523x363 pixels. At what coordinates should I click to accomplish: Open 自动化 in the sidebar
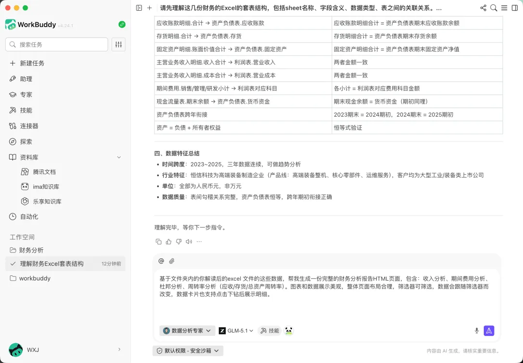[x=65, y=217]
